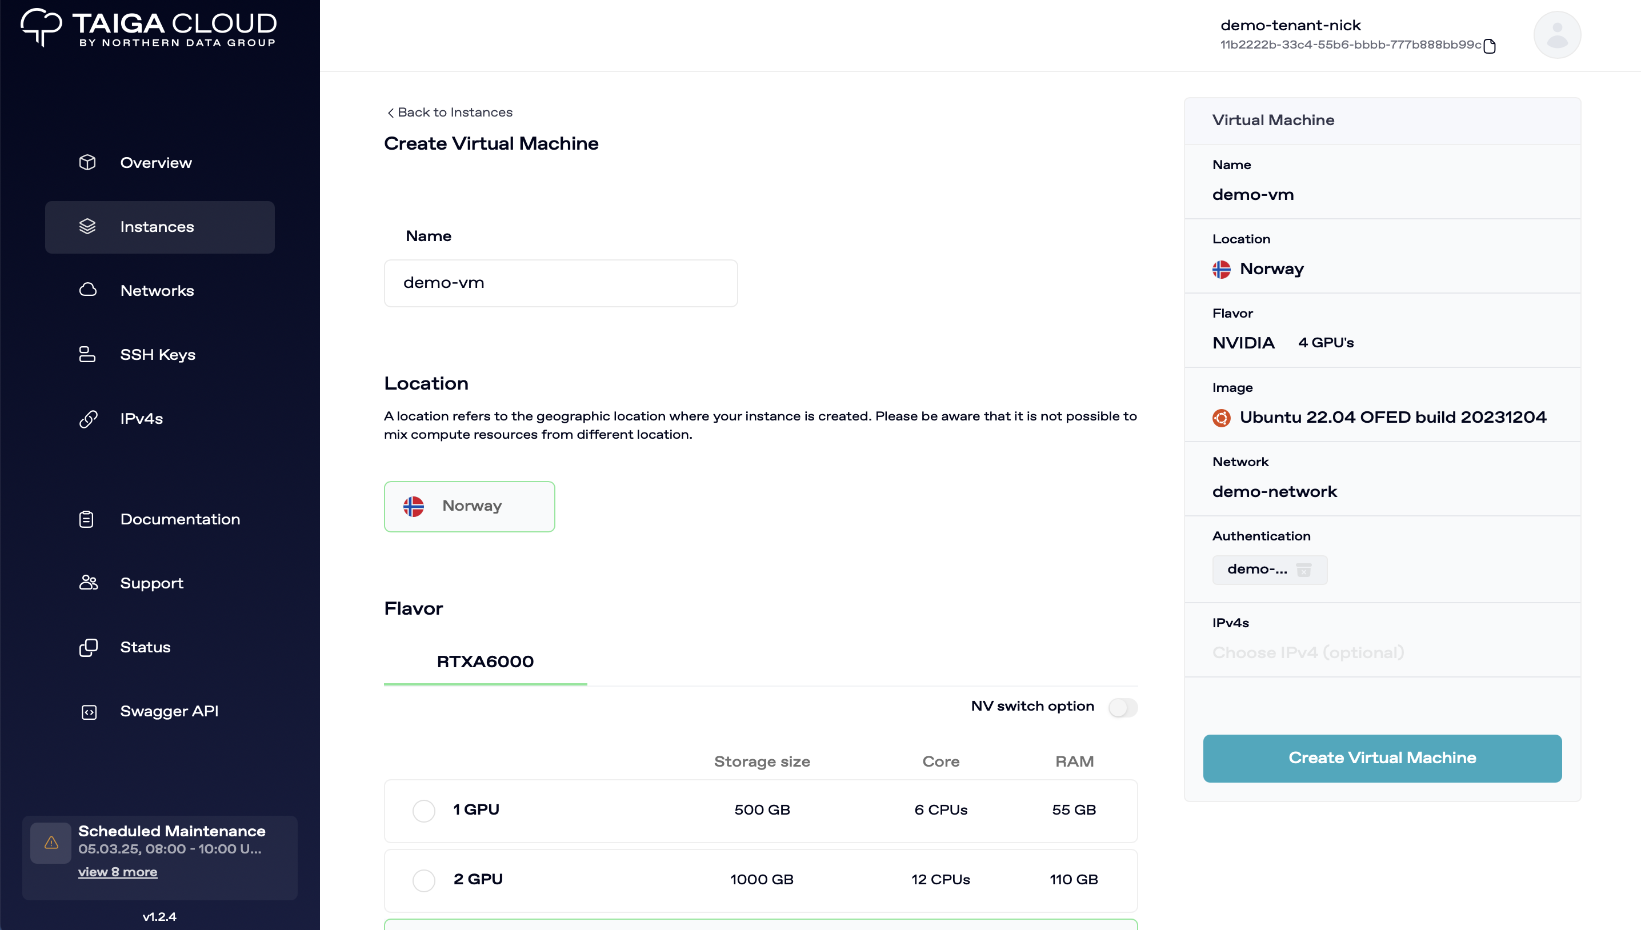Click the SSH Keys sidebar icon
The image size is (1641, 930).
point(87,355)
